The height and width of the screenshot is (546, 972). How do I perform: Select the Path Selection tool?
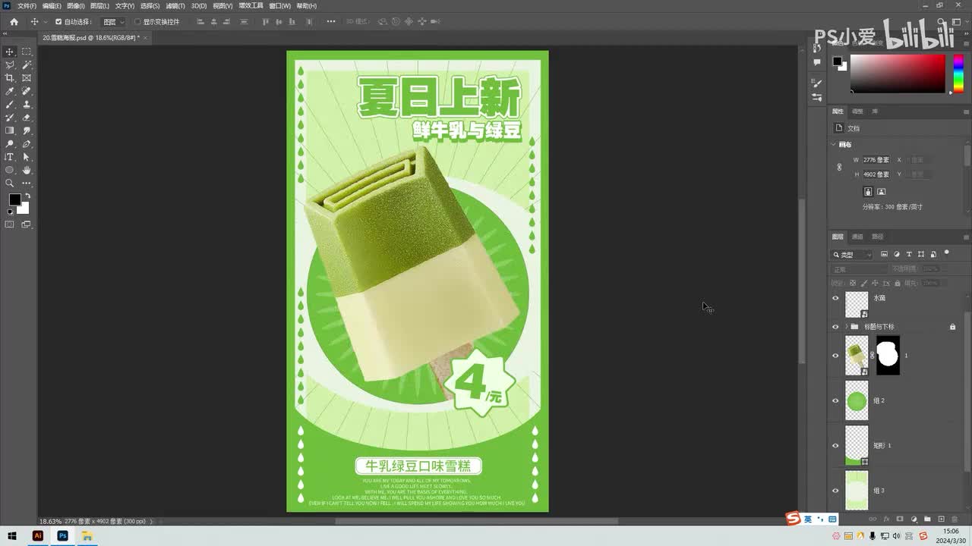click(x=27, y=157)
